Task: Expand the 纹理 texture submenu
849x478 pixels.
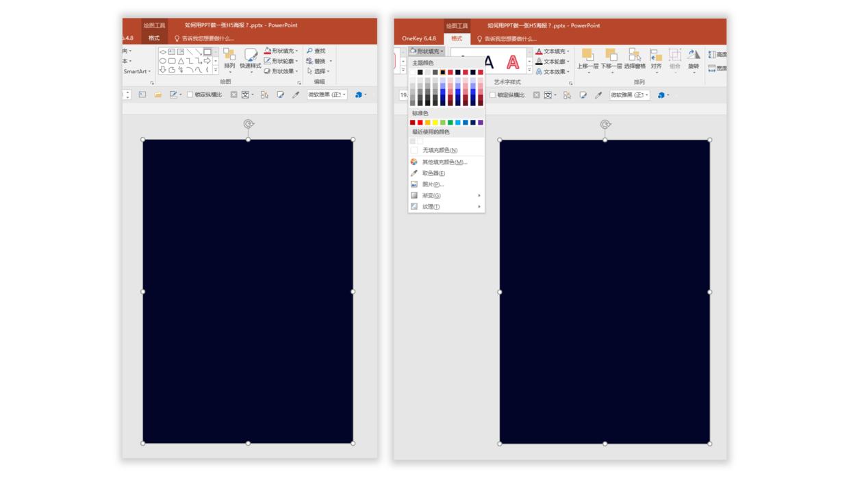Action: 445,206
